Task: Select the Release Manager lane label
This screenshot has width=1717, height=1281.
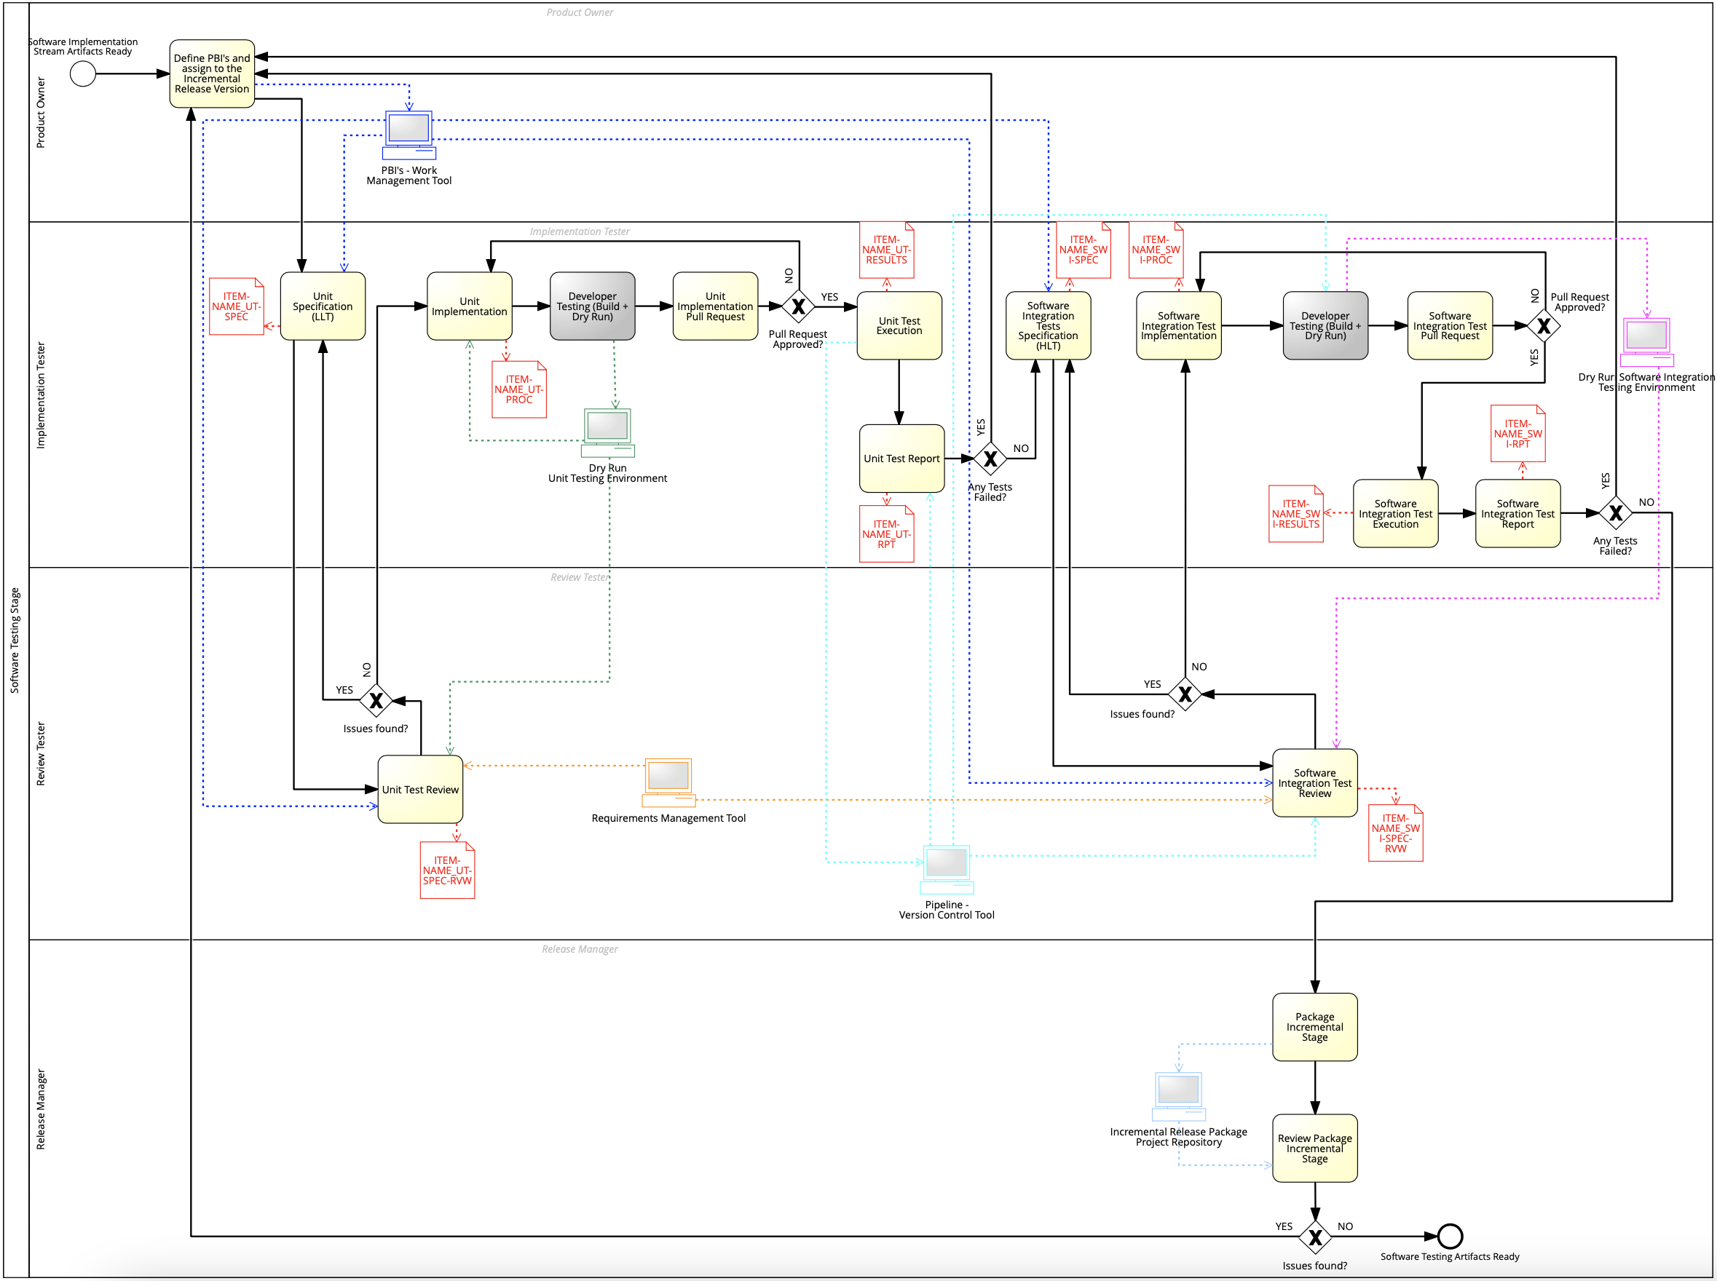Action: [41, 1109]
